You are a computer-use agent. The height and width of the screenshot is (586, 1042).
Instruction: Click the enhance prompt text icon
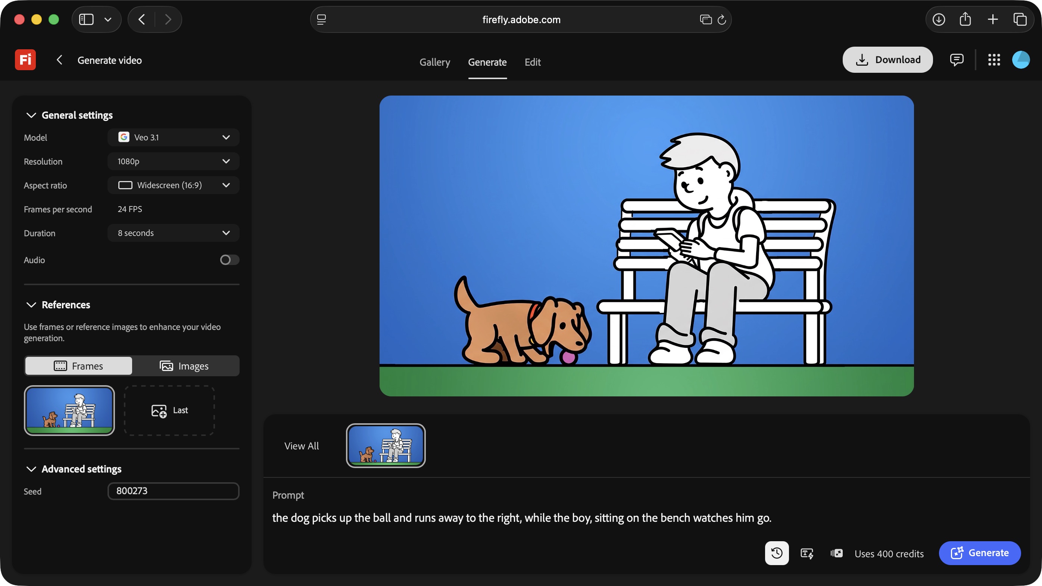(x=807, y=553)
